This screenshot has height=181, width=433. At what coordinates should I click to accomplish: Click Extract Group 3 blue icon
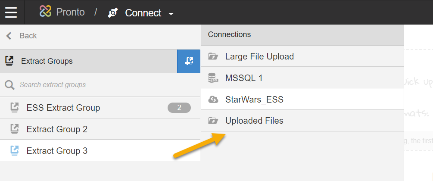pyautogui.click(x=14, y=150)
